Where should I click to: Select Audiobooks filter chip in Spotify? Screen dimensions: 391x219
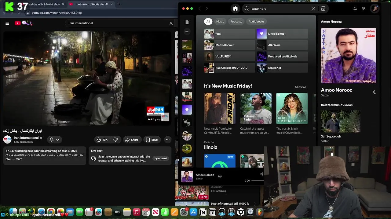click(x=256, y=22)
